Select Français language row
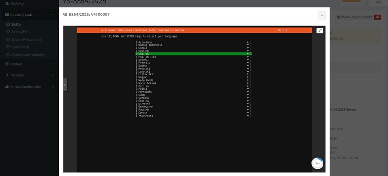The width and height of the screenshot is (388, 176). (194, 63)
